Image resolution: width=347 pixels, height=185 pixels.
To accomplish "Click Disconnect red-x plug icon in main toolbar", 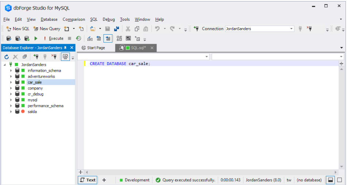I will click(x=309, y=29).
